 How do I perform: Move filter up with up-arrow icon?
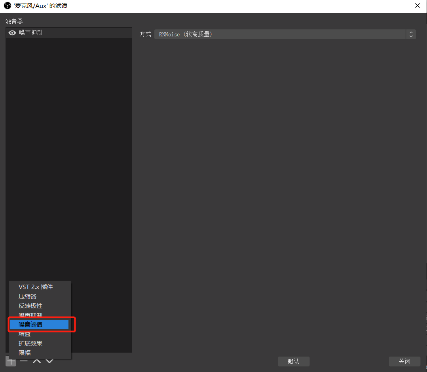37,361
